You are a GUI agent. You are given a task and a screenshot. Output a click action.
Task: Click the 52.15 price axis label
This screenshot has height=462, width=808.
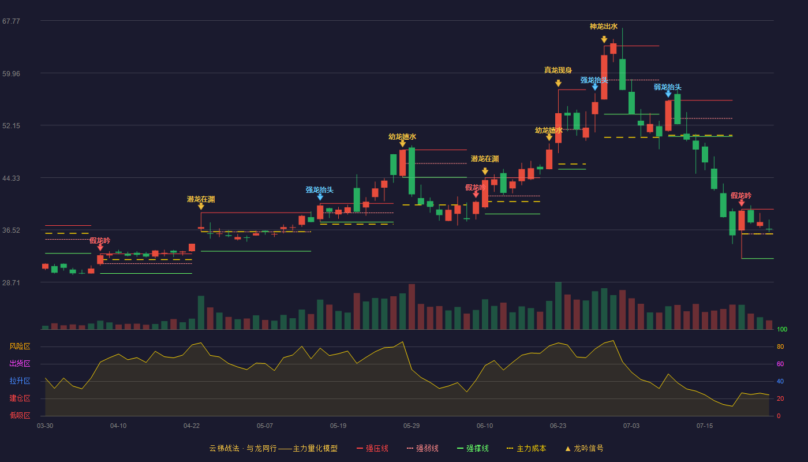click(11, 125)
